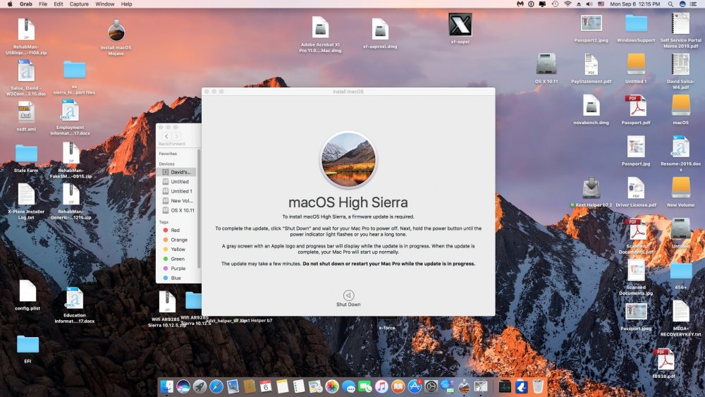The image size is (705, 397).
Task: Select the f8938.pdf desktop file
Action: 665,359
